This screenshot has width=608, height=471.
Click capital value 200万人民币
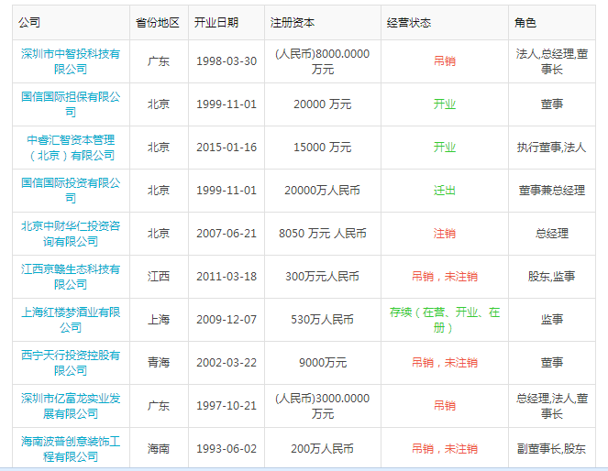[x=323, y=448]
